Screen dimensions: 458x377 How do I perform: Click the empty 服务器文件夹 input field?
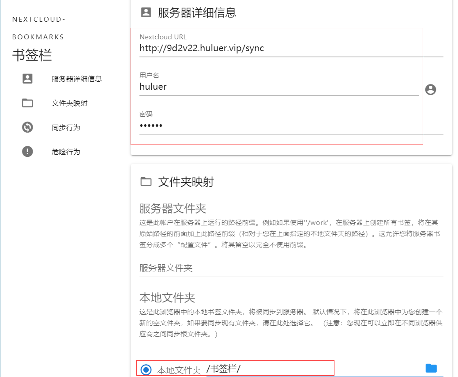tap(291, 268)
